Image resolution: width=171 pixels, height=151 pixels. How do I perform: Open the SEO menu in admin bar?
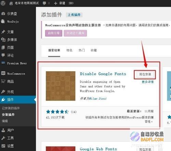click(x=71, y=3)
